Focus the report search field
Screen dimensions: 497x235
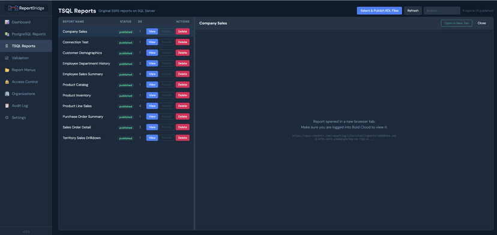[x=442, y=11]
